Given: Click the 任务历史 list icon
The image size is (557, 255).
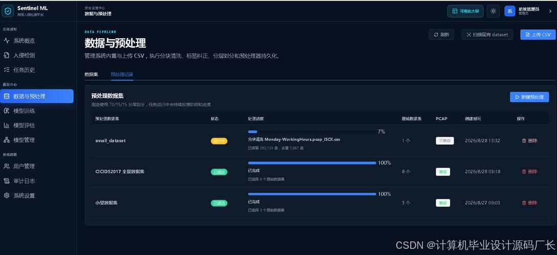Looking at the screenshot, I should (7, 70).
